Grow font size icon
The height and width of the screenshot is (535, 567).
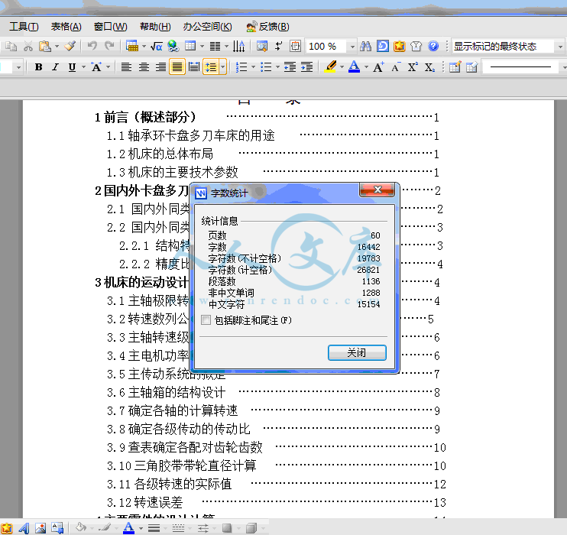[378, 67]
